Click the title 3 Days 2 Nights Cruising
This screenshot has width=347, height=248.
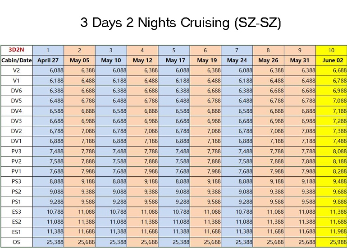click(181, 23)
